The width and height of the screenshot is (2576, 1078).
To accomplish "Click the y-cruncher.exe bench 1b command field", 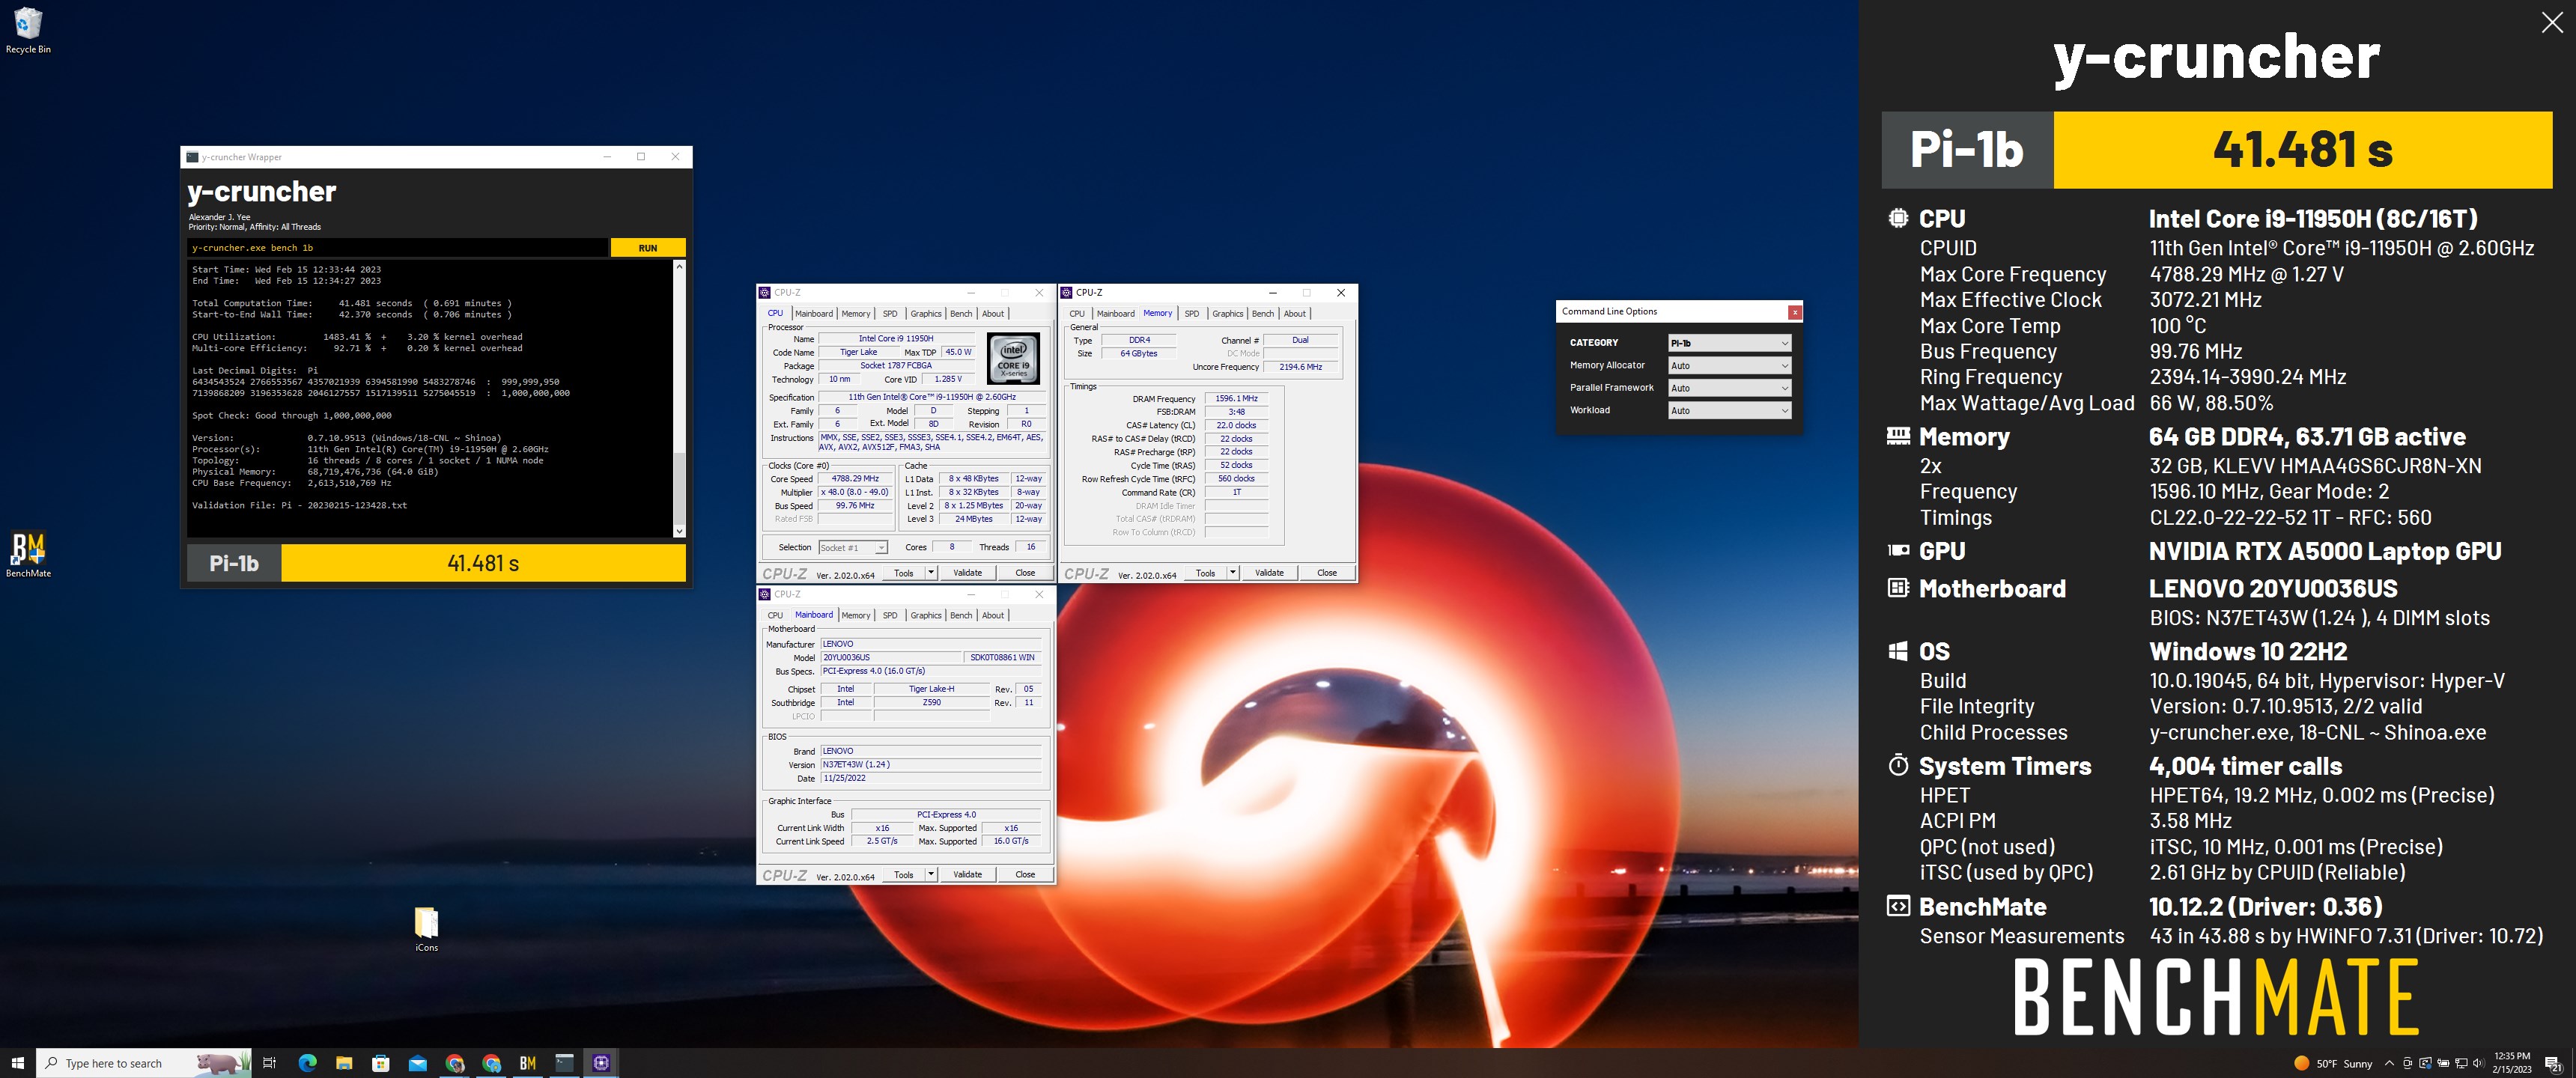I will (x=398, y=248).
